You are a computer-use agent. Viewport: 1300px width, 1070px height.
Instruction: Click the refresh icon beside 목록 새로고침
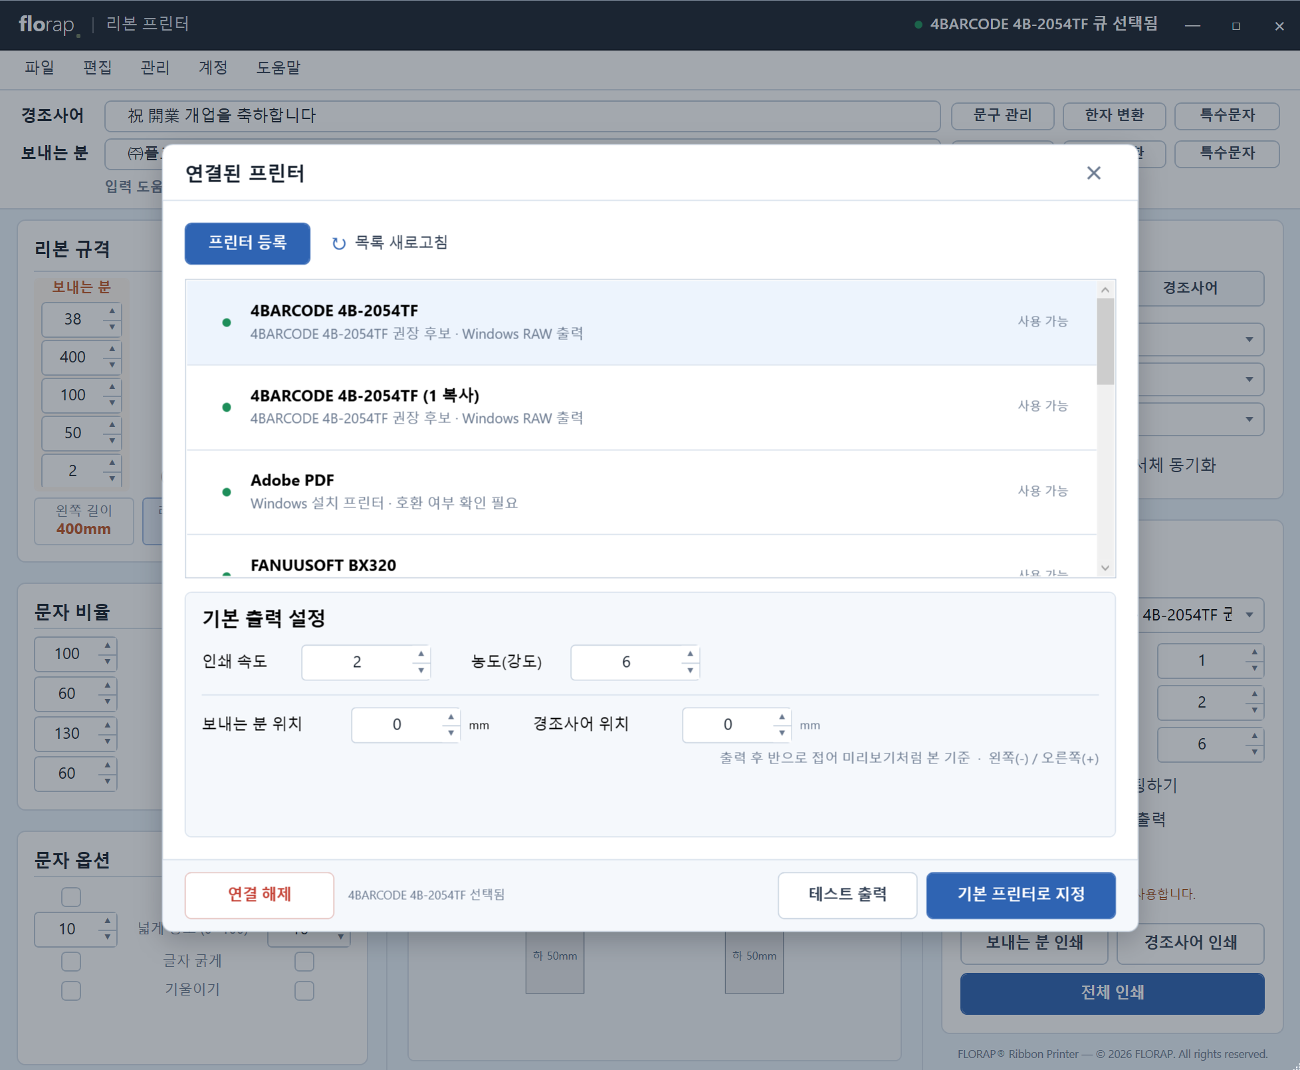pos(339,243)
